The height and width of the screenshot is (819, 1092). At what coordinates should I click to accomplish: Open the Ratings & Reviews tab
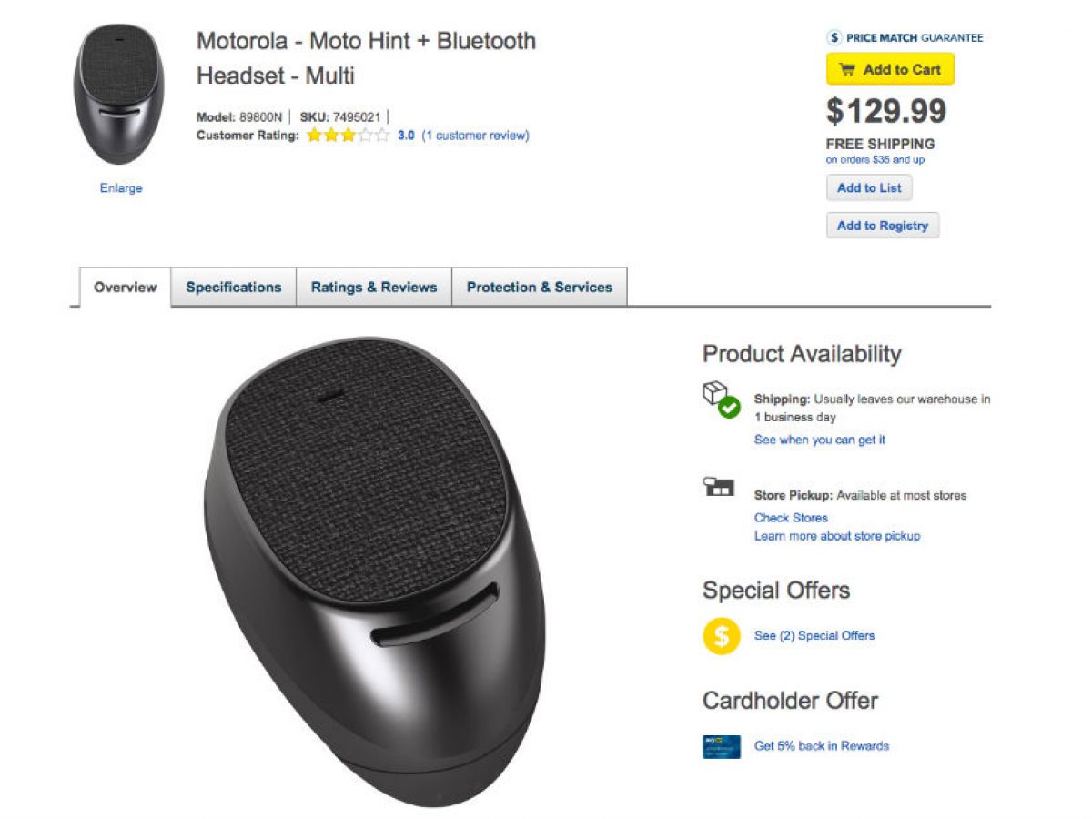point(374,288)
